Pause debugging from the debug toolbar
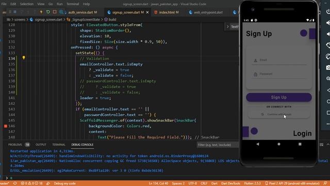The image size is (330, 186). pyautogui.click(x=15, y=12)
